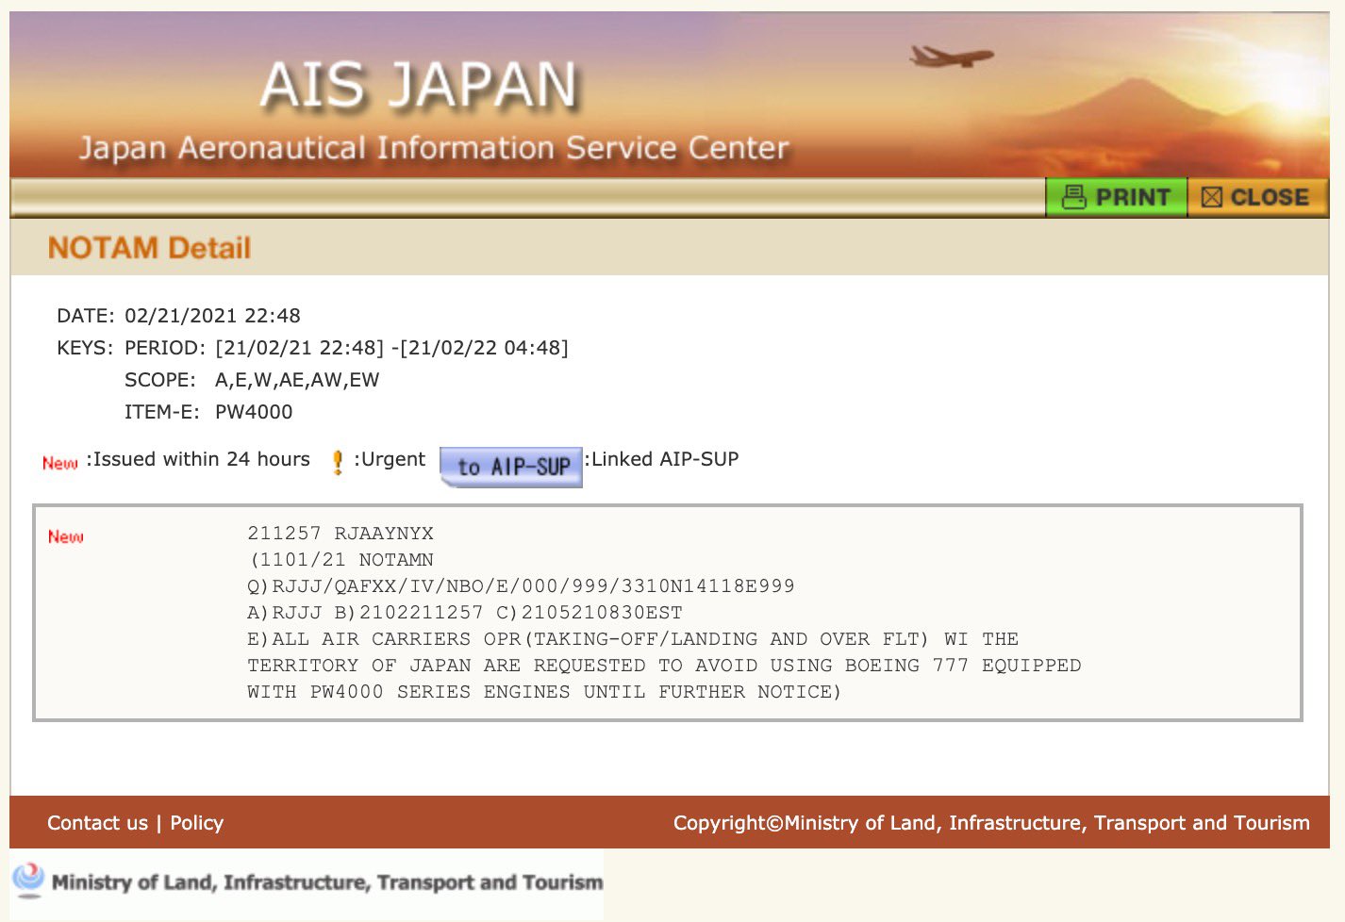The height and width of the screenshot is (922, 1345).
Task: Click the Urgent exclamation mark icon
Action: tap(338, 462)
